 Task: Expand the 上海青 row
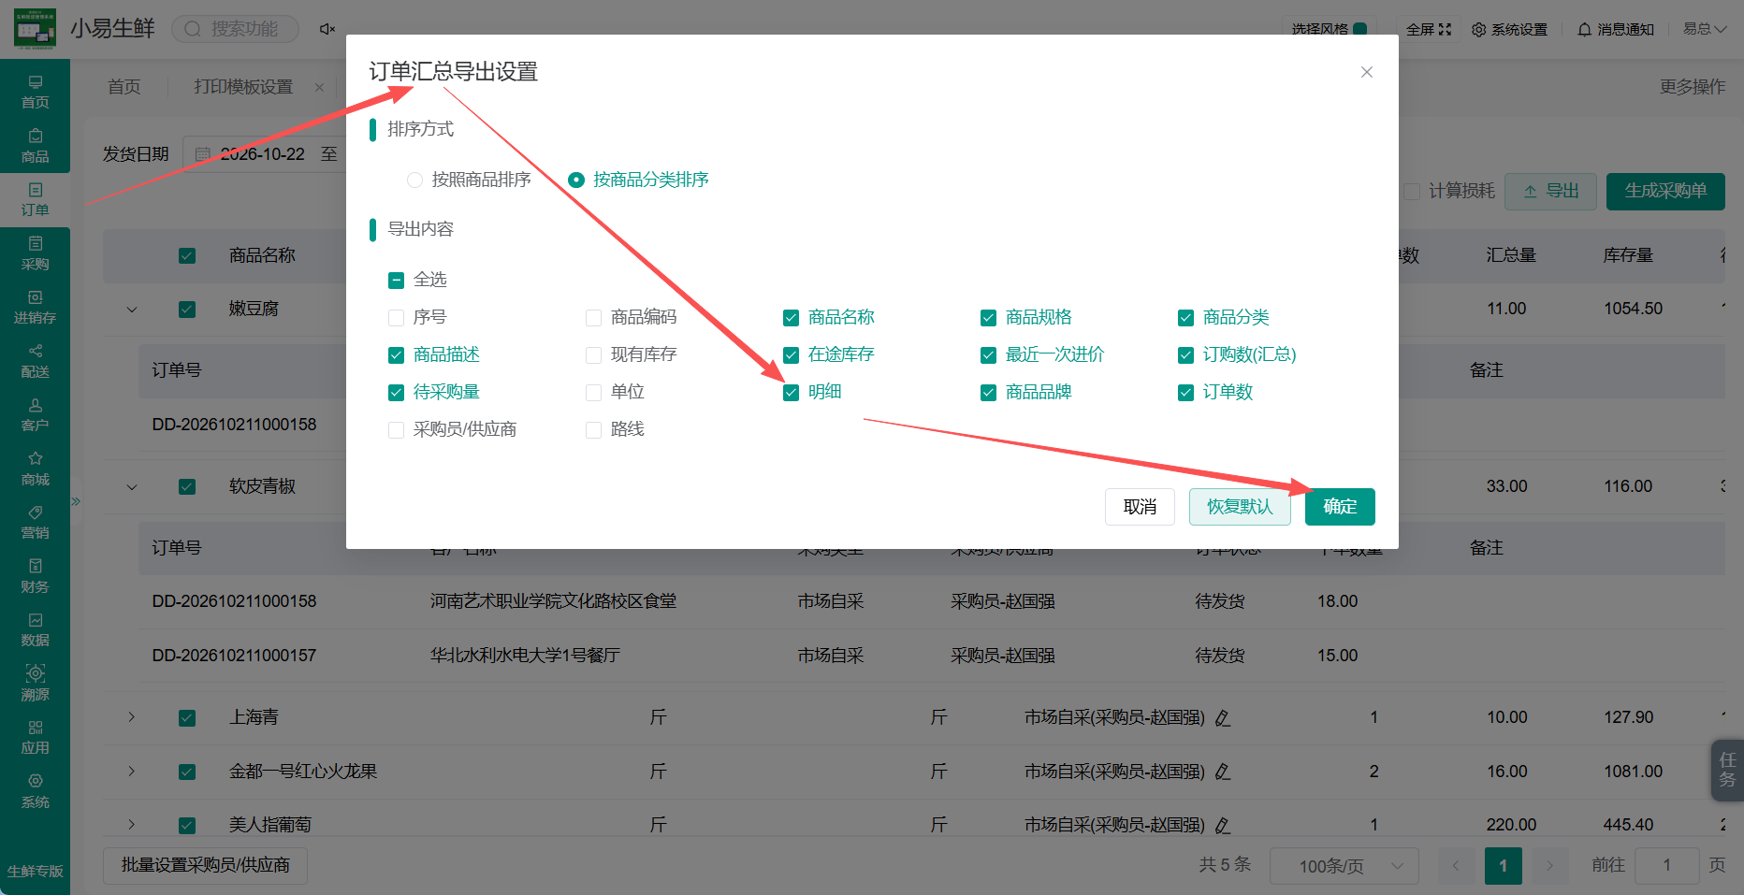pos(132,717)
